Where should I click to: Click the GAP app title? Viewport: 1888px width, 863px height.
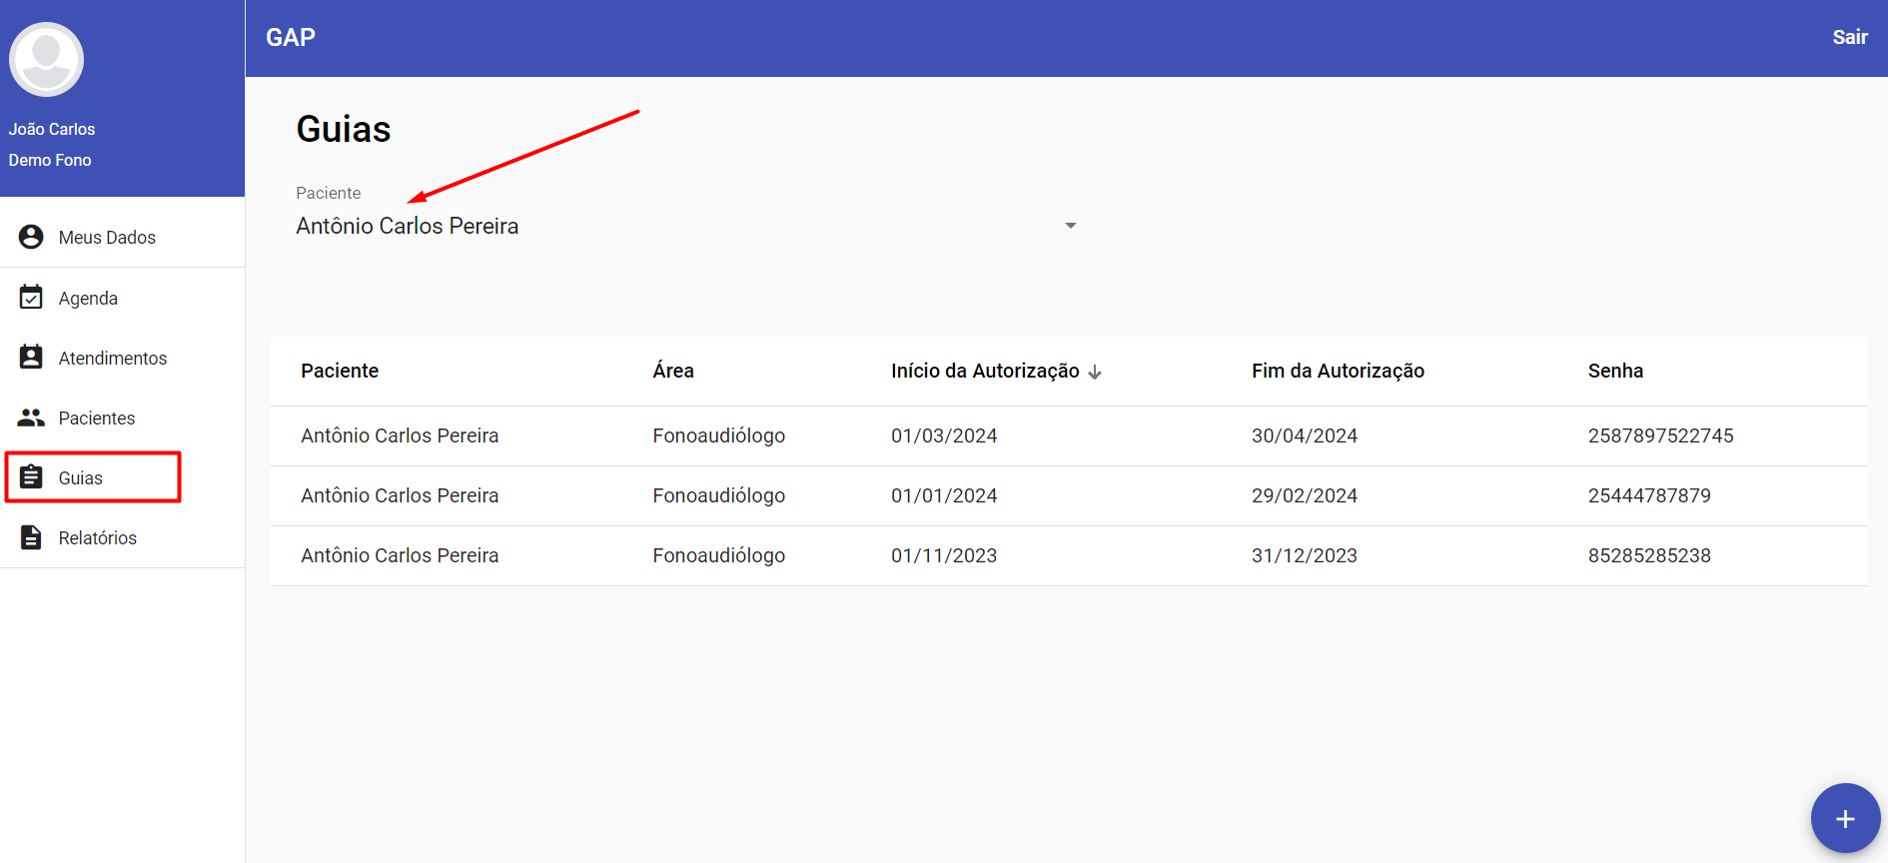pyautogui.click(x=291, y=37)
